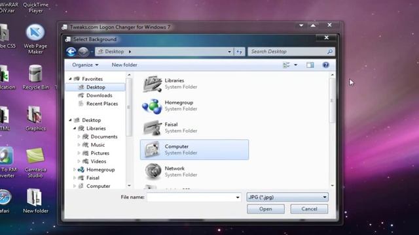Open Web Page Maker desktop icon
Viewport: 419px width, 235px height.
click(x=35, y=39)
